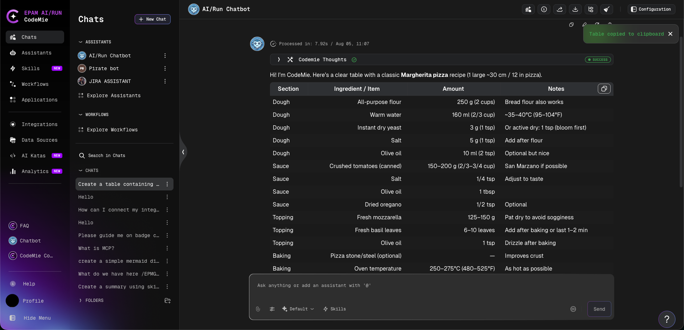Click the magnifier icon in Search in Chats
This screenshot has height=330, width=684.
coord(82,156)
